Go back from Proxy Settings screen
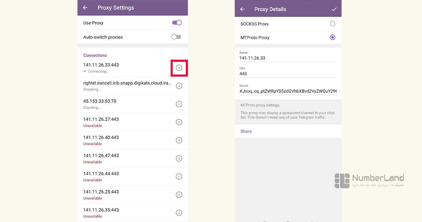The height and width of the screenshot is (222, 422). pos(85,8)
